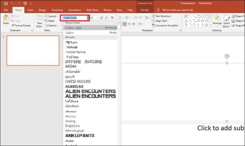Click Clear All Formatting icon
245x146 pixels.
112,18
